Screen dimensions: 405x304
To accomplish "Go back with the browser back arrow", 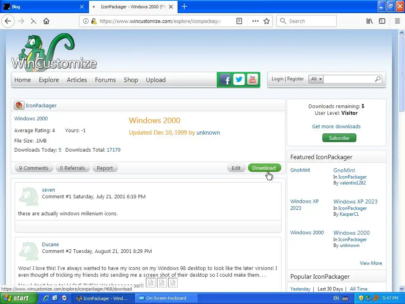I will click(x=8, y=21).
